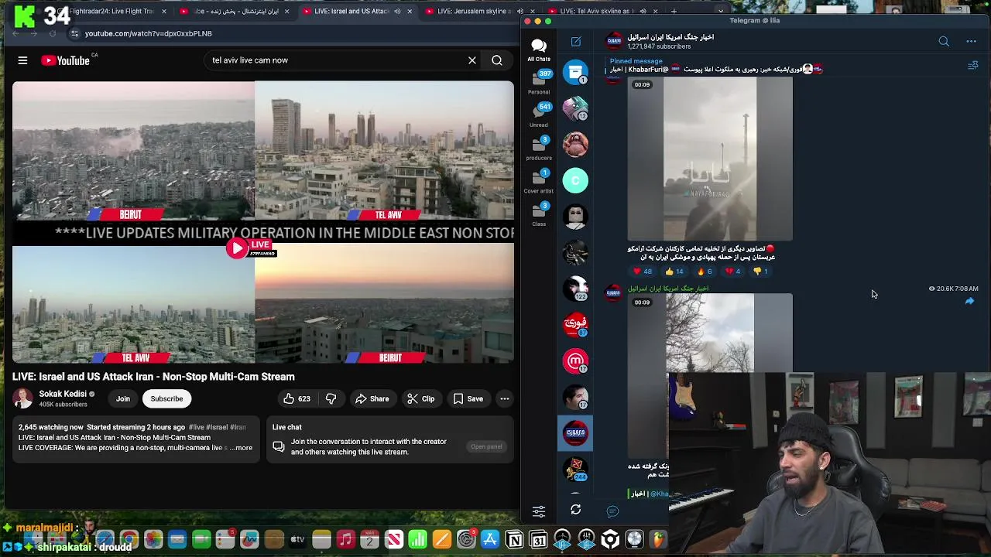Open App Store from the Dock
991x557 pixels.
pyautogui.click(x=490, y=539)
